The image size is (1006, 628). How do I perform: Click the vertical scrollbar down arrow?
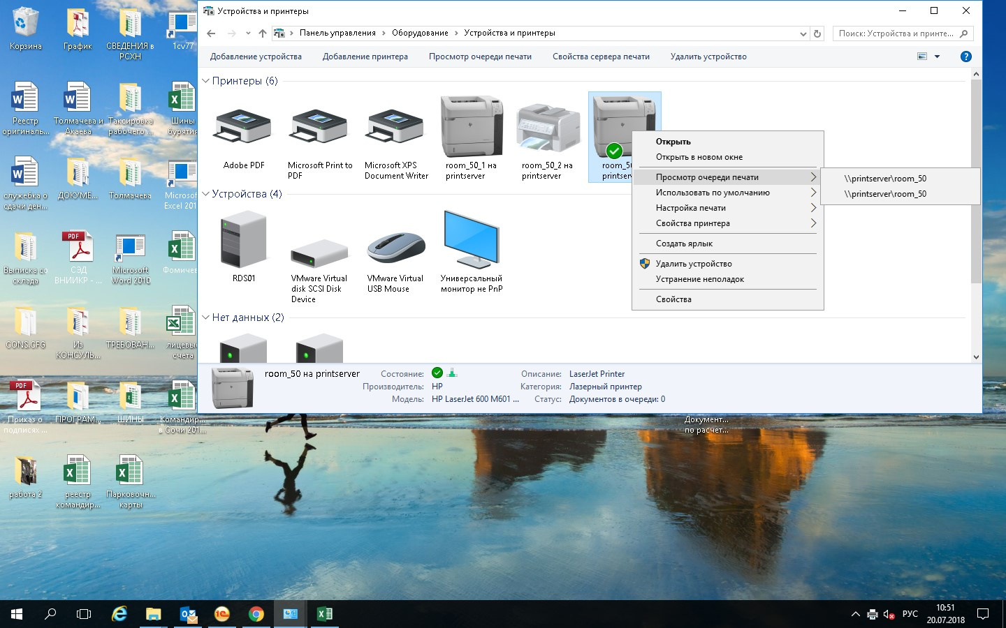click(976, 357)
